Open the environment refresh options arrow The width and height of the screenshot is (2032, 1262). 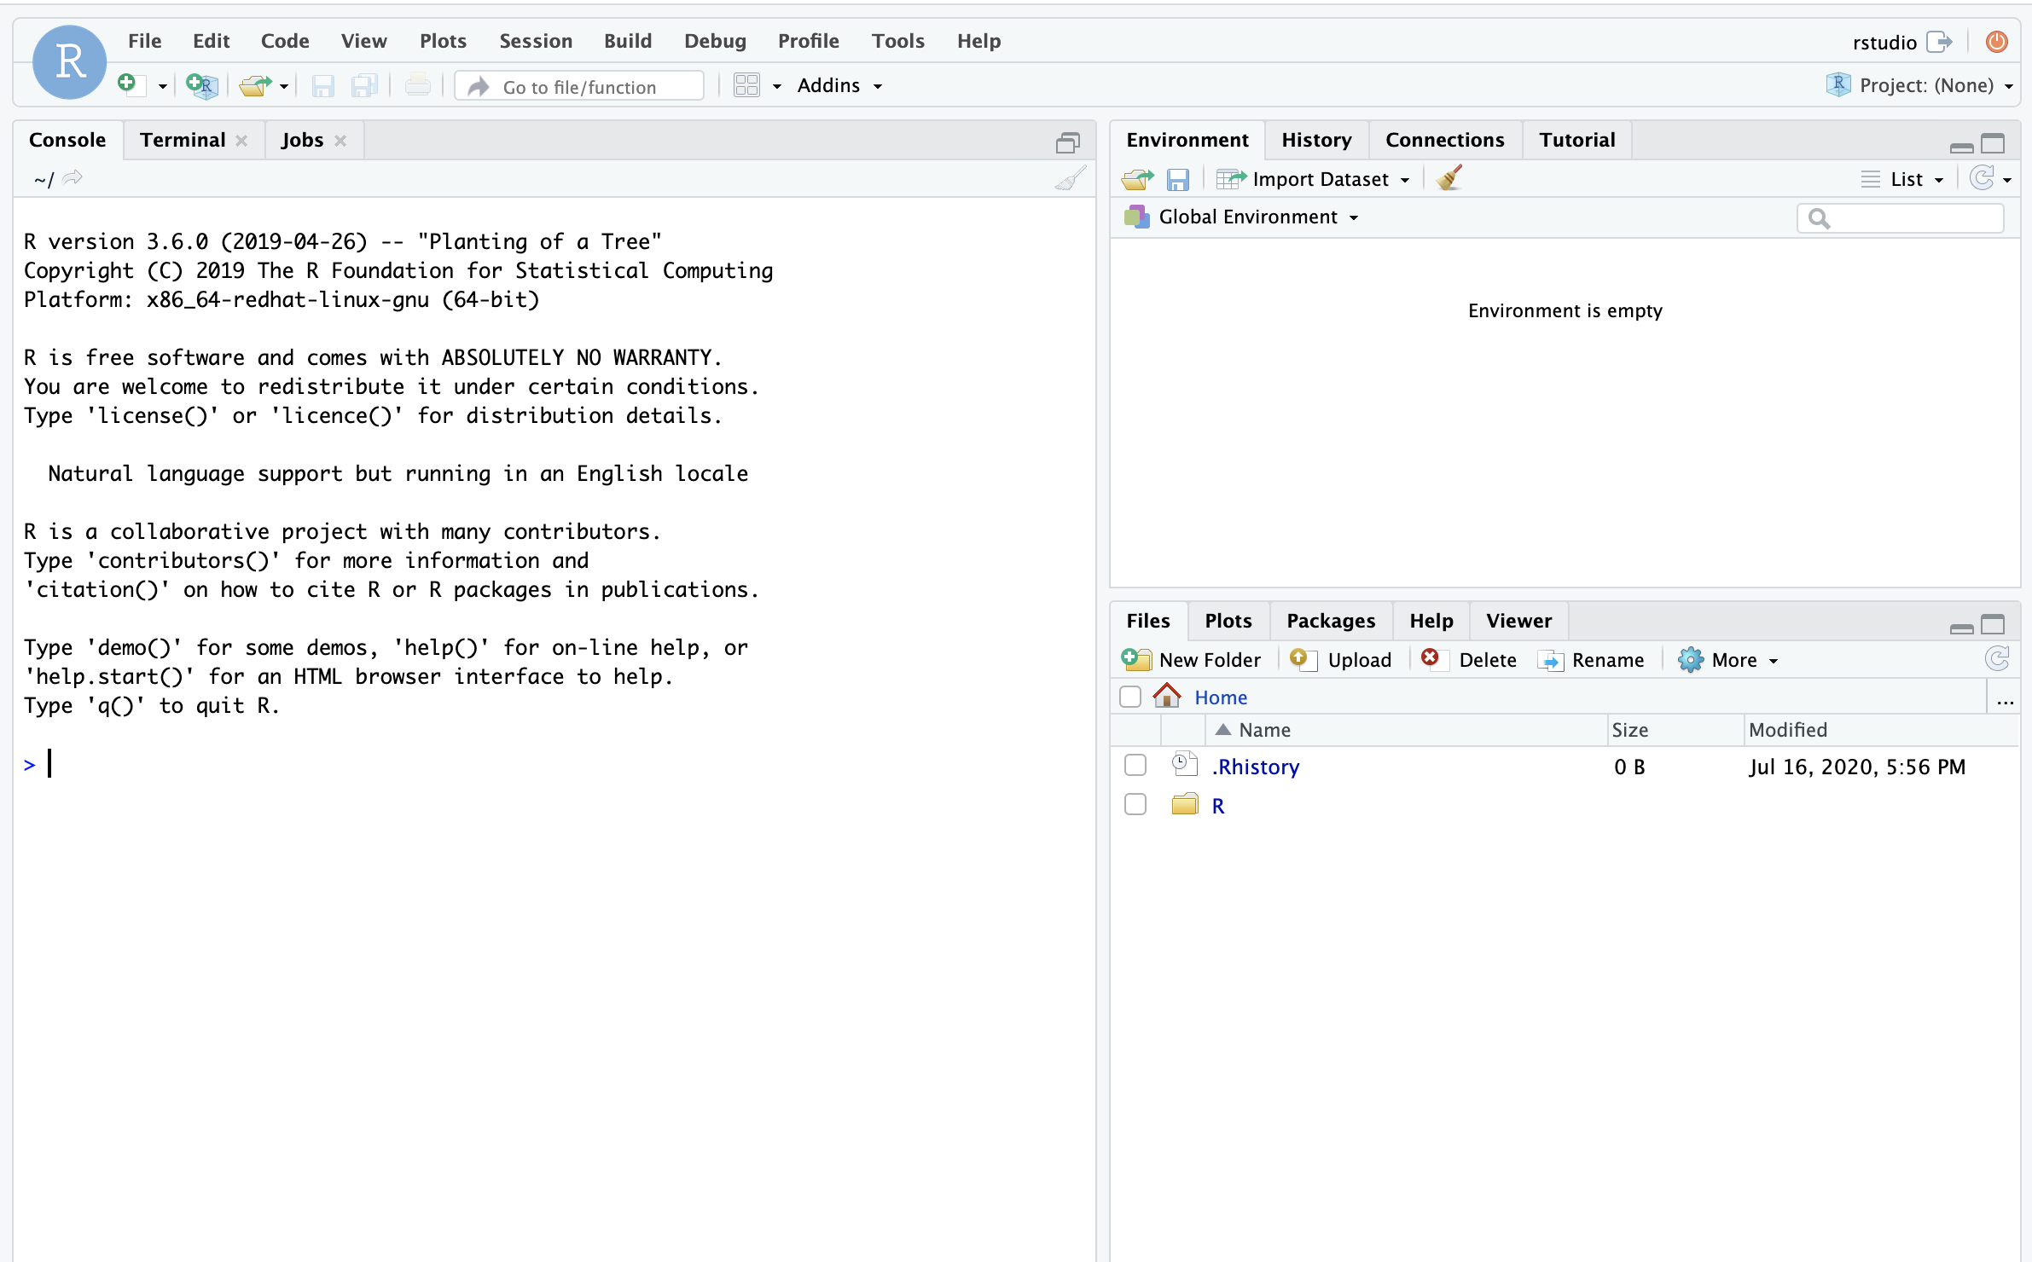(x=2007, y=180)
